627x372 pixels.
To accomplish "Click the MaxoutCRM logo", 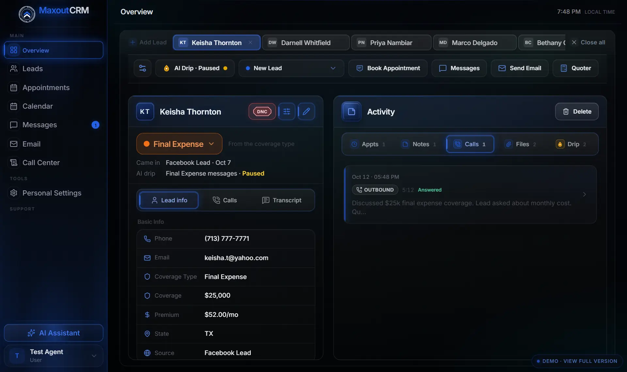I will 54,13.
